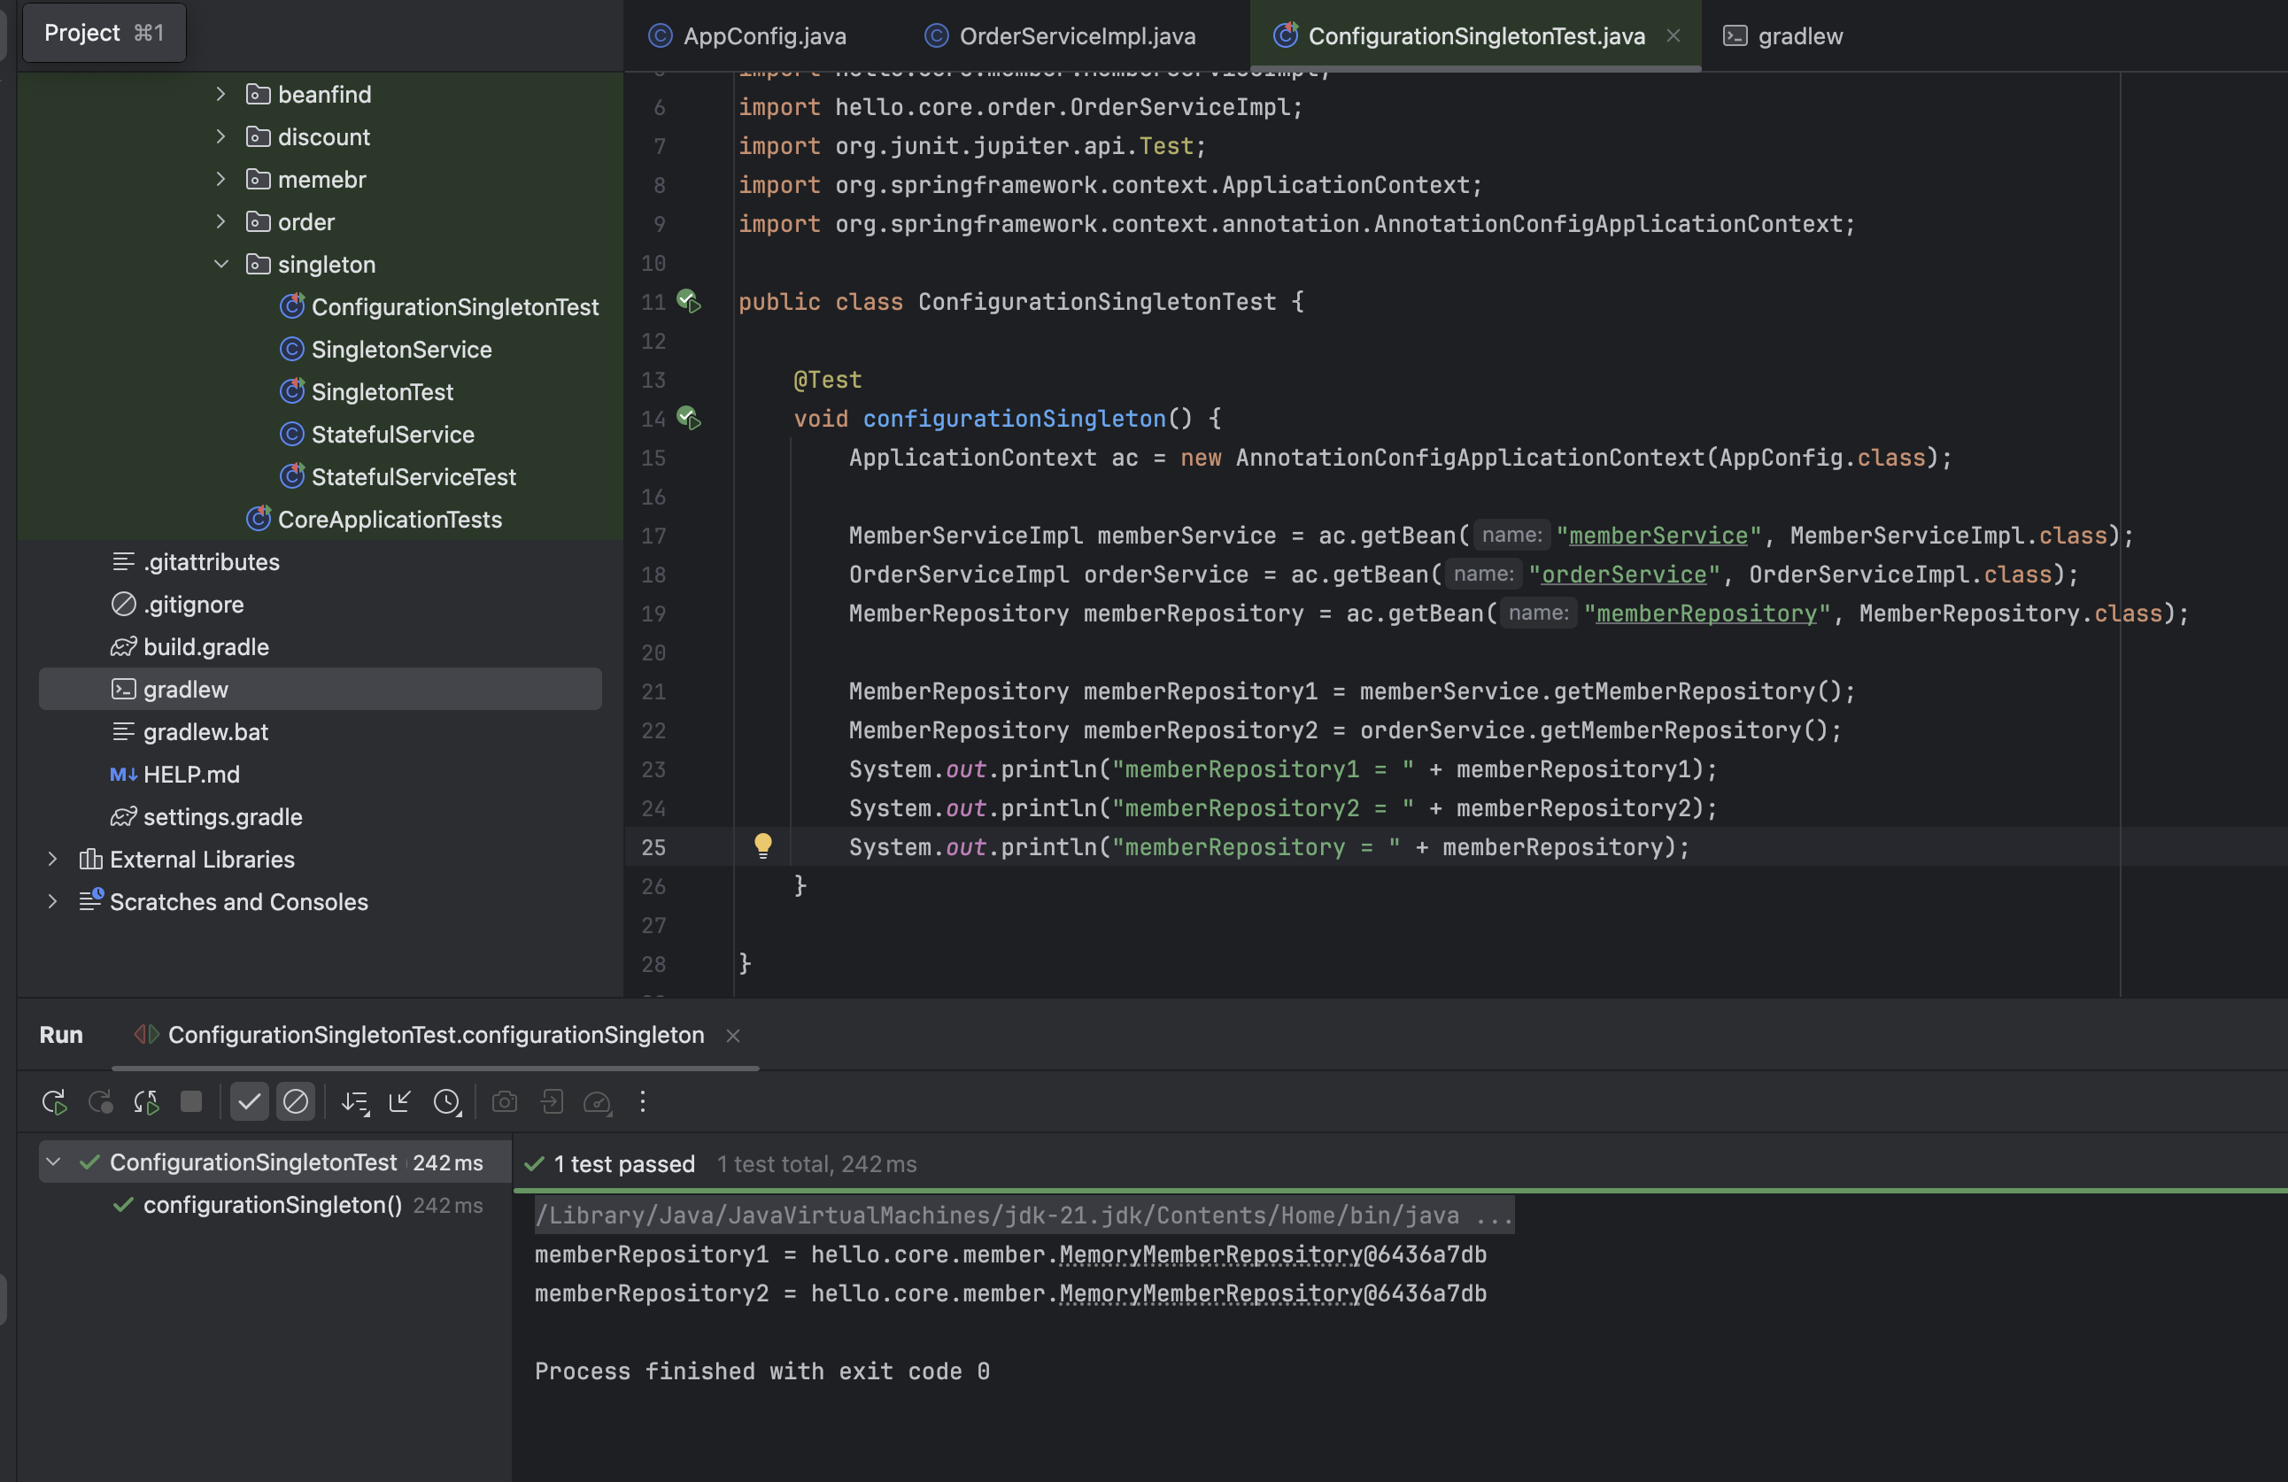2288x1482 pixels.
Task: Click the Collapse All icon in Run toolbar
Action: point(400,1101)
